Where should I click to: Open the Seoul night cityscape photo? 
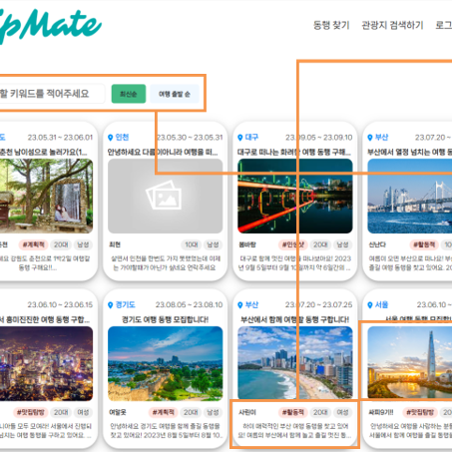[46, 363]
